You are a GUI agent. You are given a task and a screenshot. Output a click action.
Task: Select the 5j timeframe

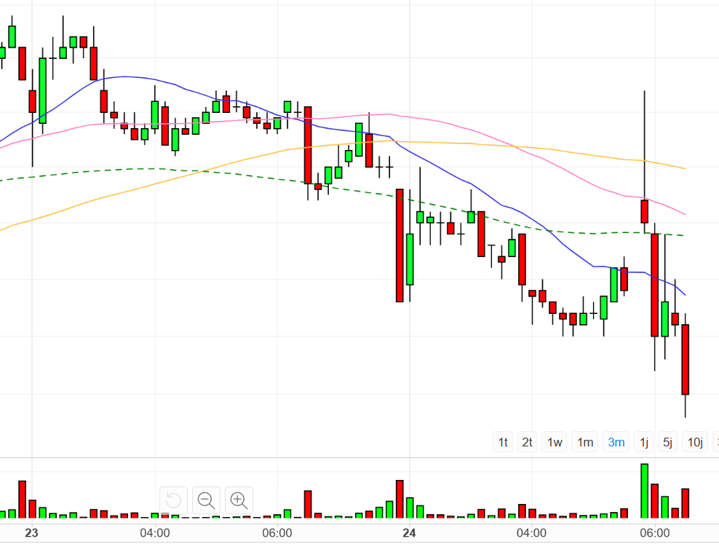pyautogui.click(x=667, y=442)
